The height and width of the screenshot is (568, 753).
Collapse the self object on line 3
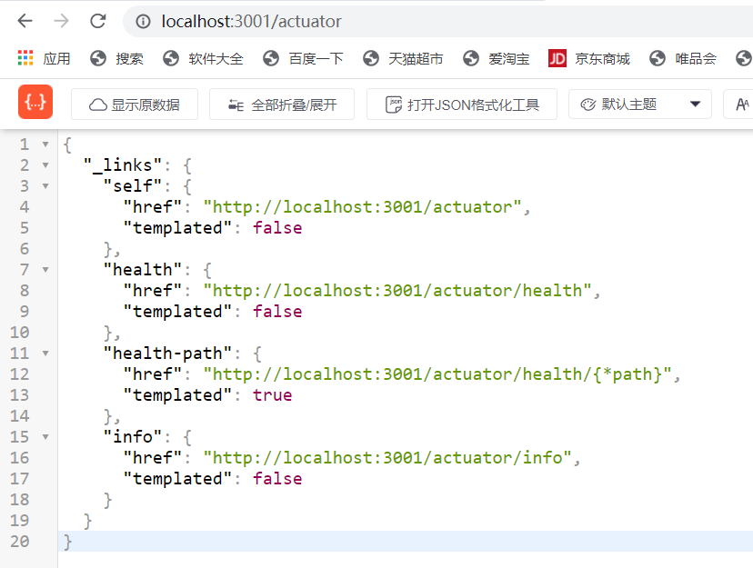click(45, 186)
